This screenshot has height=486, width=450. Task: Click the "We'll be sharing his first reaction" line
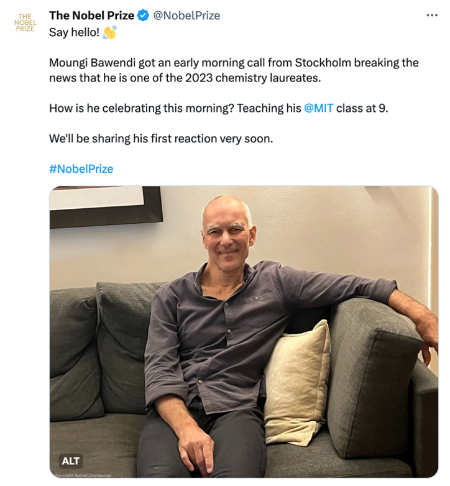coord(160,138)
